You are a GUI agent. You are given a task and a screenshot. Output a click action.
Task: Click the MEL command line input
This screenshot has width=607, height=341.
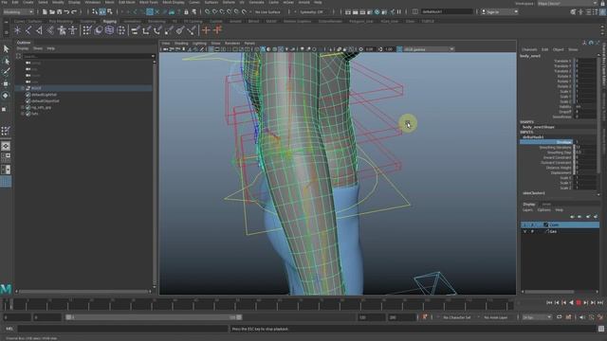coord(123,329)
